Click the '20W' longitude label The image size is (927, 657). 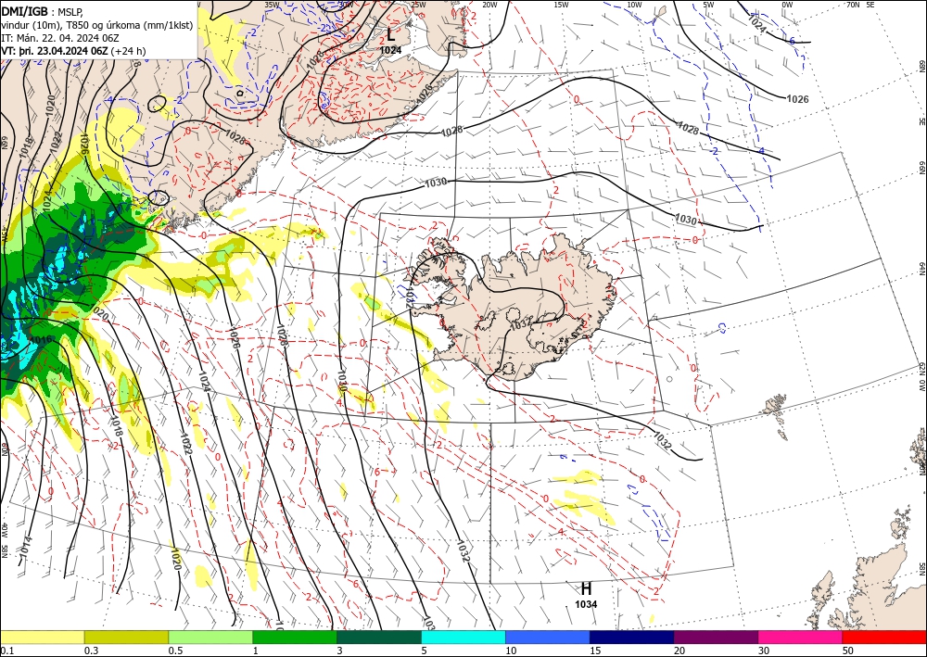(x=489, y=5)
